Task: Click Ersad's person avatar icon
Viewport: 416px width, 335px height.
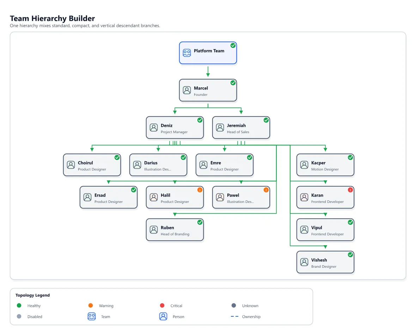Action: 87,197
